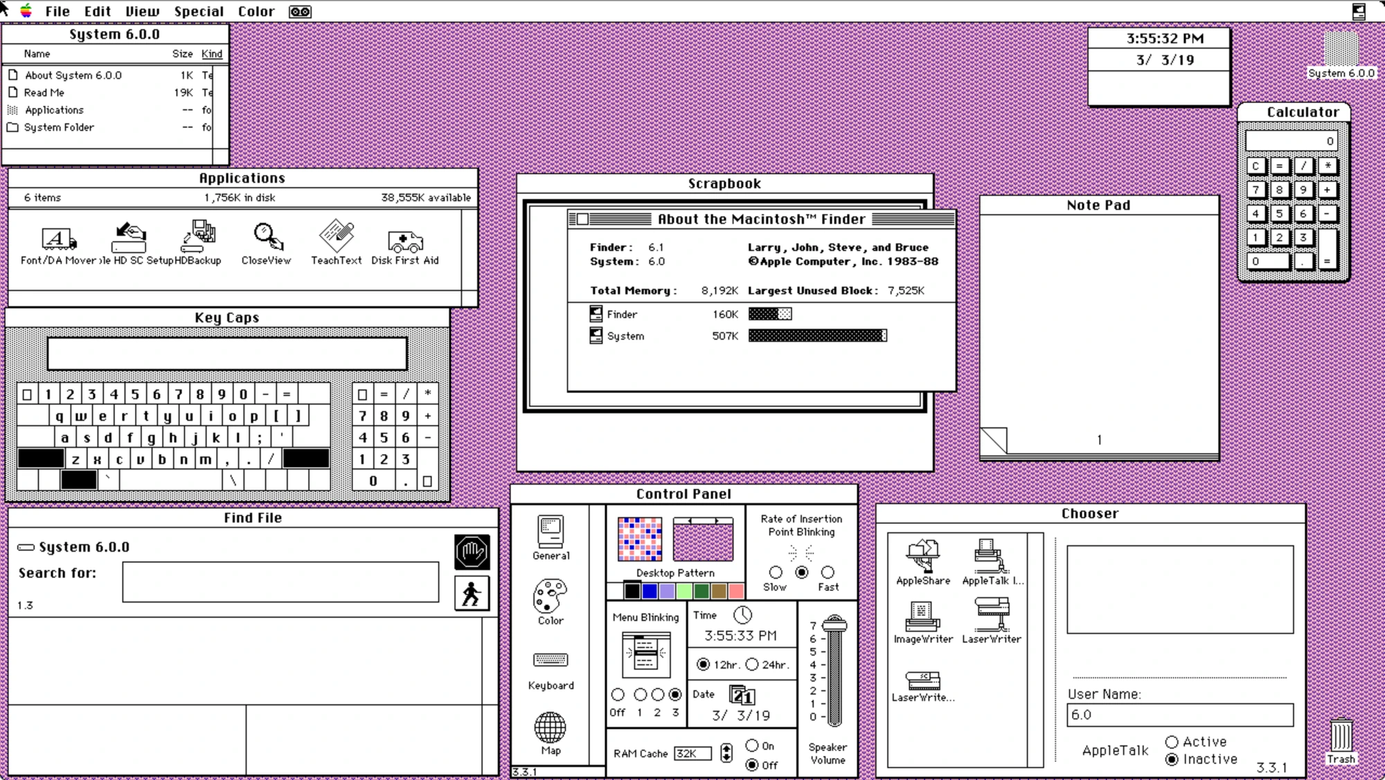The height and width of the screenshot is (780, 1385).
Task: Select the AppleShare icon in Chooser
Action: 922,557
